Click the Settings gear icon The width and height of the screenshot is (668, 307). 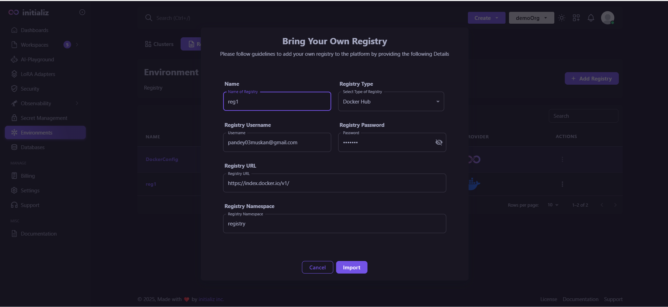pos(14,191)
